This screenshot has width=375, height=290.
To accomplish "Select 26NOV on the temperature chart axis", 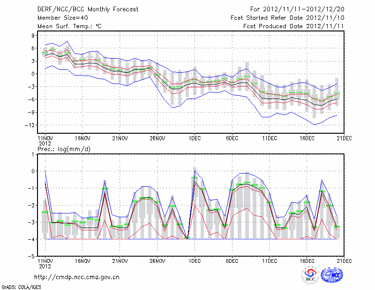I will point(157,138).
